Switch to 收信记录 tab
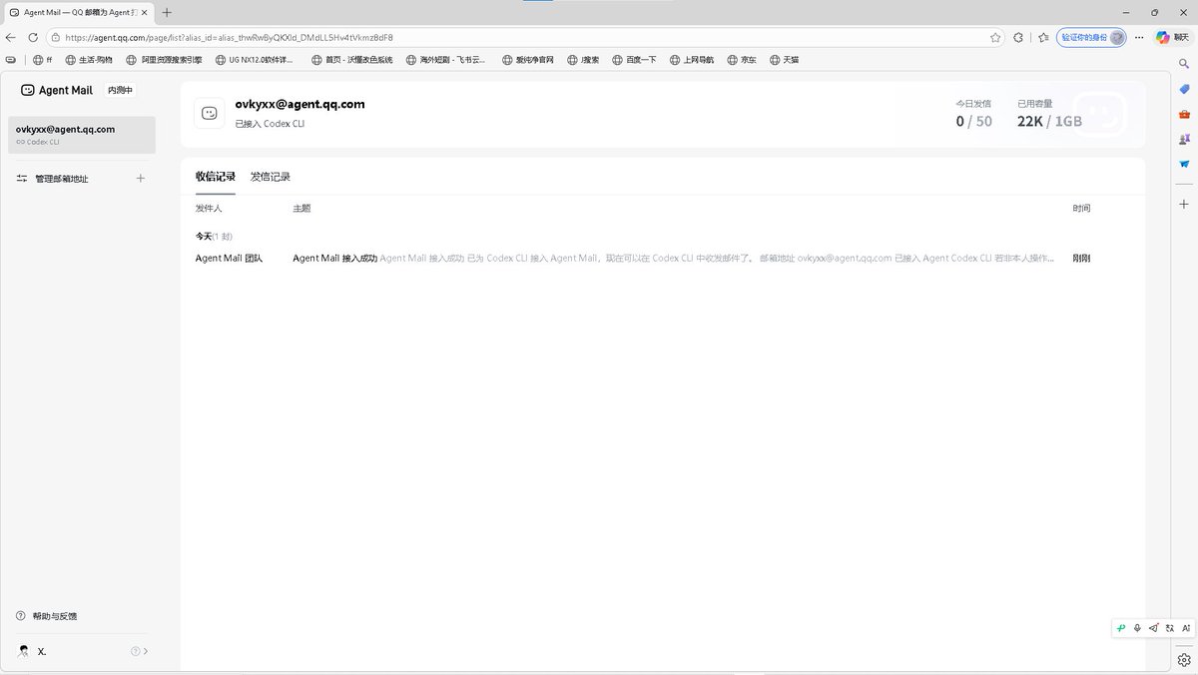This screenshot has width=1198, height=675. point(215,177)
